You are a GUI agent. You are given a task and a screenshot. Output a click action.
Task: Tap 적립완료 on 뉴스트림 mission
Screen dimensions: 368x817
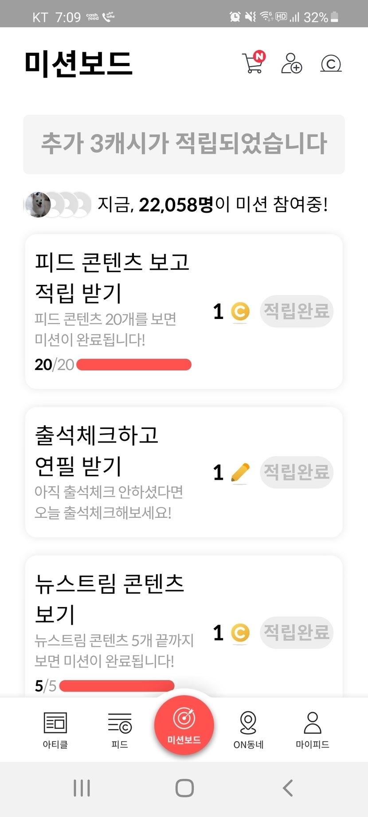click(297, 632)
